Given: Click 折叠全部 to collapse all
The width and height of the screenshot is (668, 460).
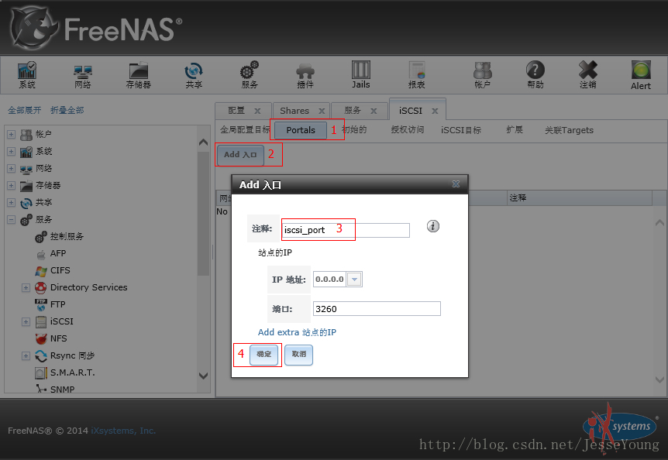Looking at the screenshot, I should pos(67,110).
